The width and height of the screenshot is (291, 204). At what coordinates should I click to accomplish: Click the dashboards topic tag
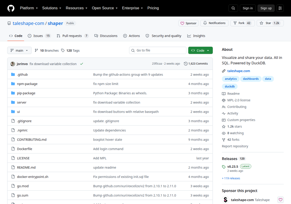(251, 79)
